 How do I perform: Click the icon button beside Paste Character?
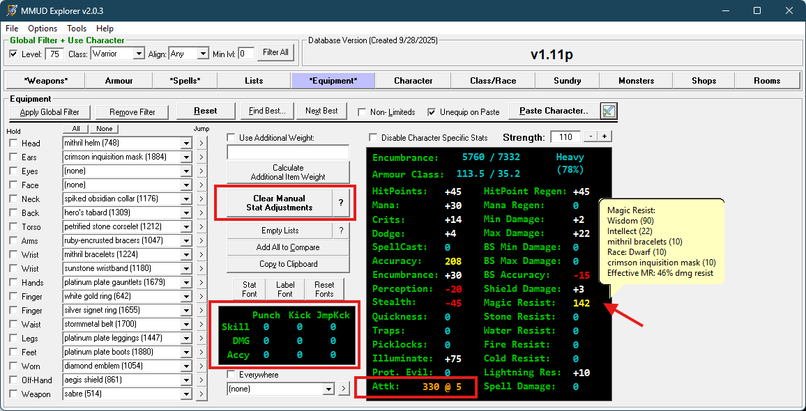[609, 111]
